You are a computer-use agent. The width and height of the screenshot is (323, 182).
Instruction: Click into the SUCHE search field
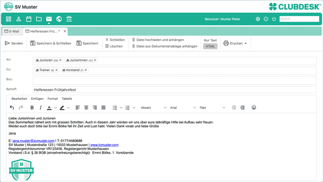coord(299,19)
